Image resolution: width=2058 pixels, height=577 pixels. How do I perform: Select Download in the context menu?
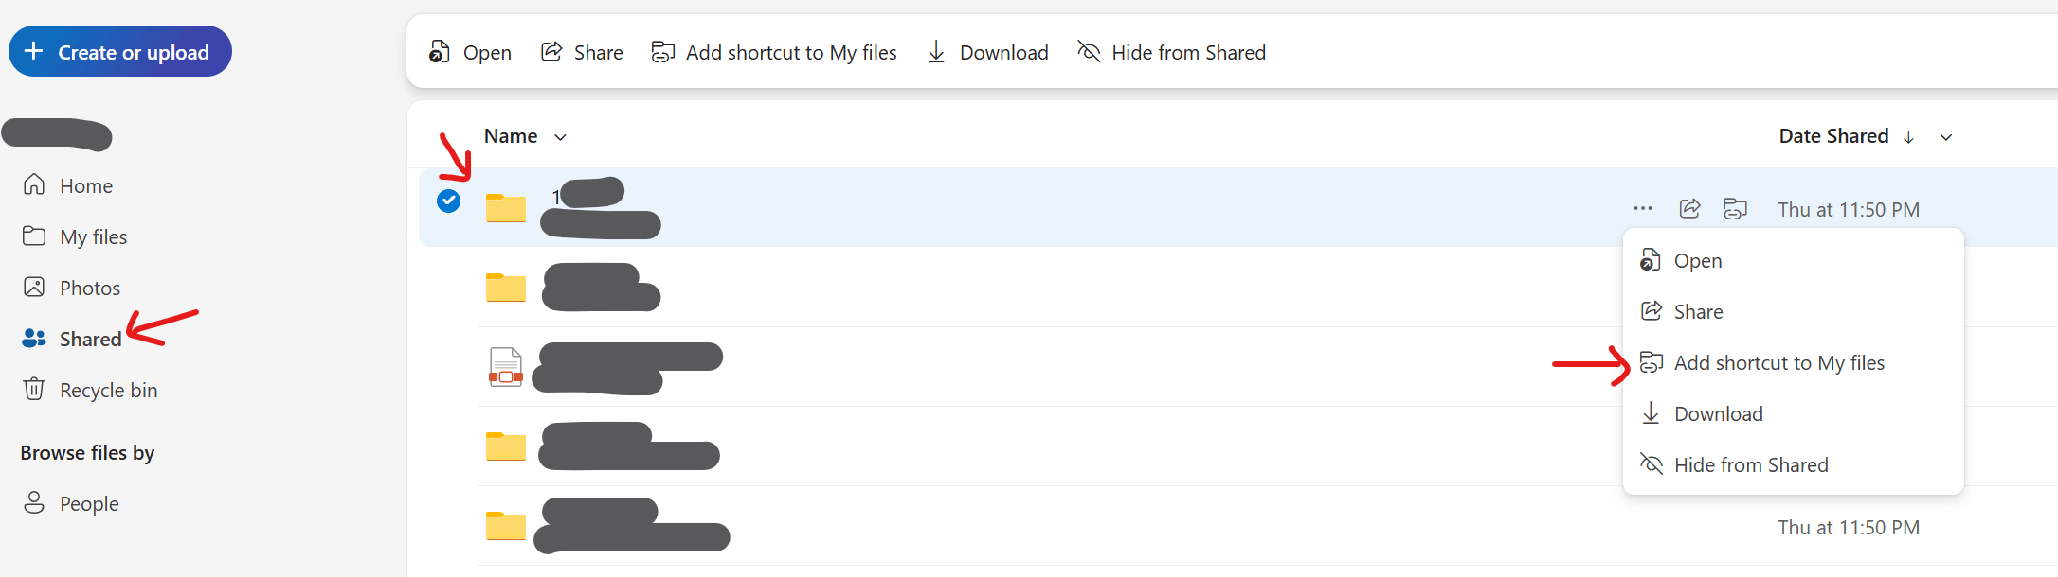point(1718,414)
